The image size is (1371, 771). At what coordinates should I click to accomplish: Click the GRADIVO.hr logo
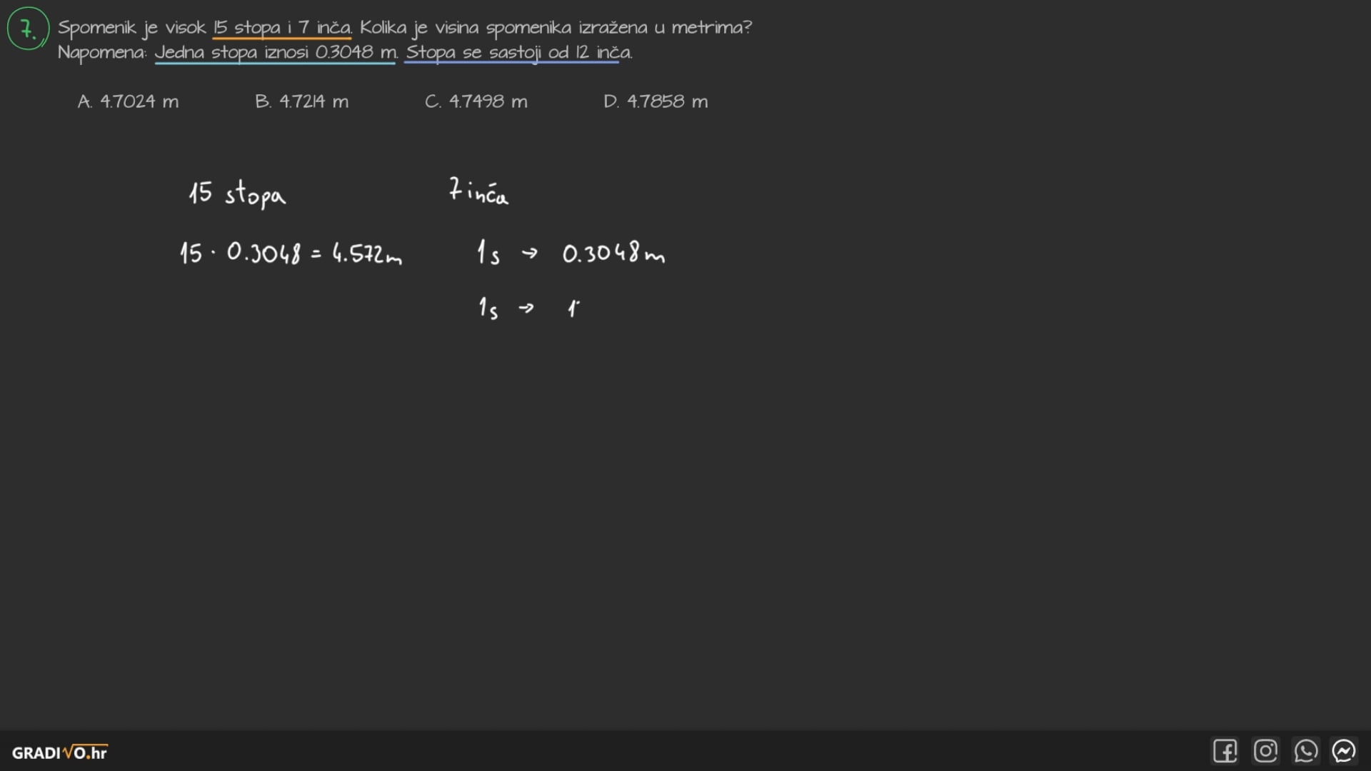click(x=59, y=752)
